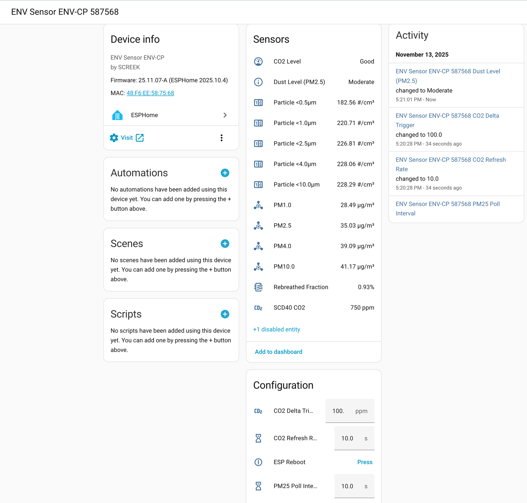527x503 pixels.
Task: Click the Add to dashboard button
Action: (x=278, y=352)
